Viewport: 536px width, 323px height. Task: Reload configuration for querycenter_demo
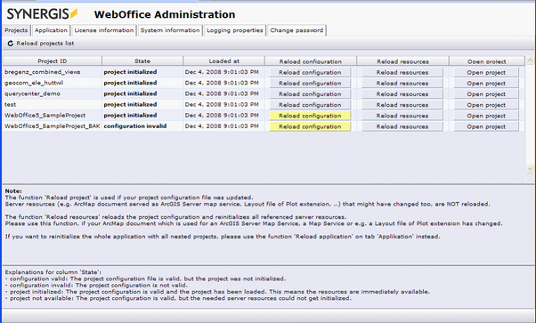tap(310, 94)
